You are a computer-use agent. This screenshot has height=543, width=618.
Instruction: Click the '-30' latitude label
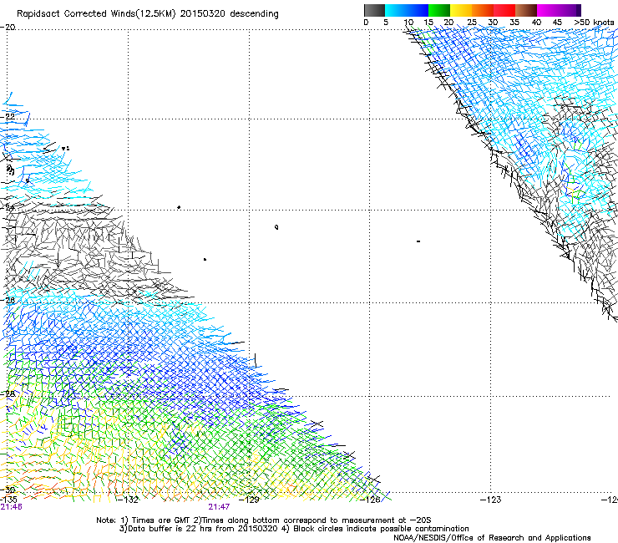pos(8,490)
